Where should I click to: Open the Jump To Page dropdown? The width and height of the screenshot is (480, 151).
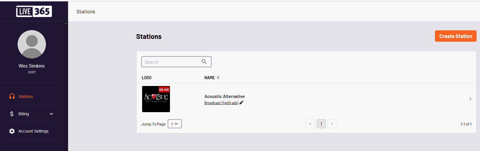[175, 124]
